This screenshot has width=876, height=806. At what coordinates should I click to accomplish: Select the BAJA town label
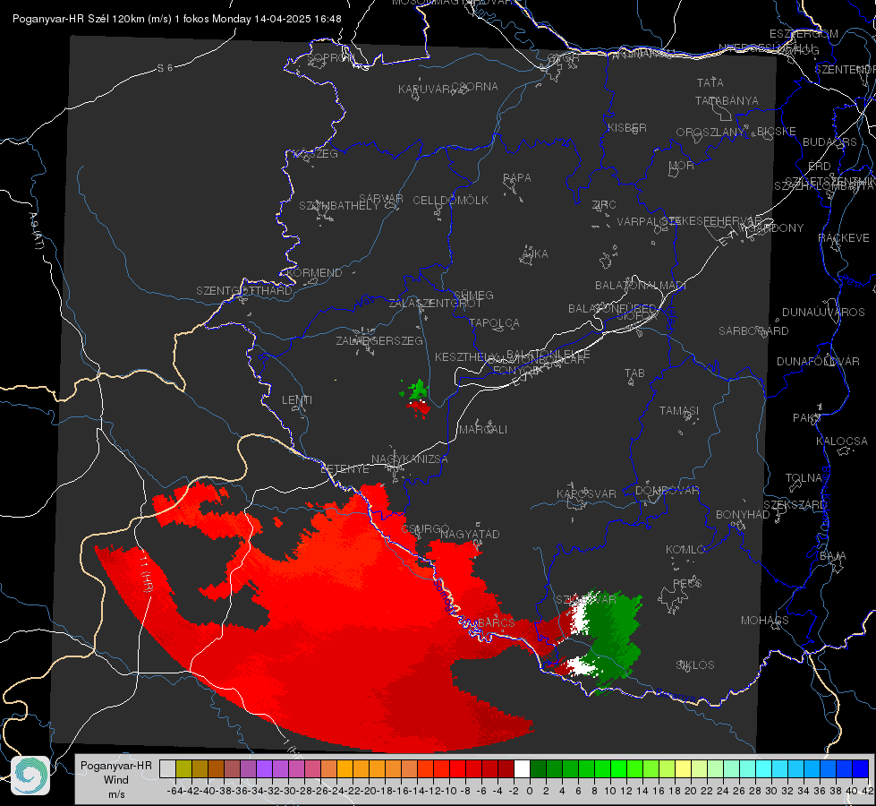[833, 556]
